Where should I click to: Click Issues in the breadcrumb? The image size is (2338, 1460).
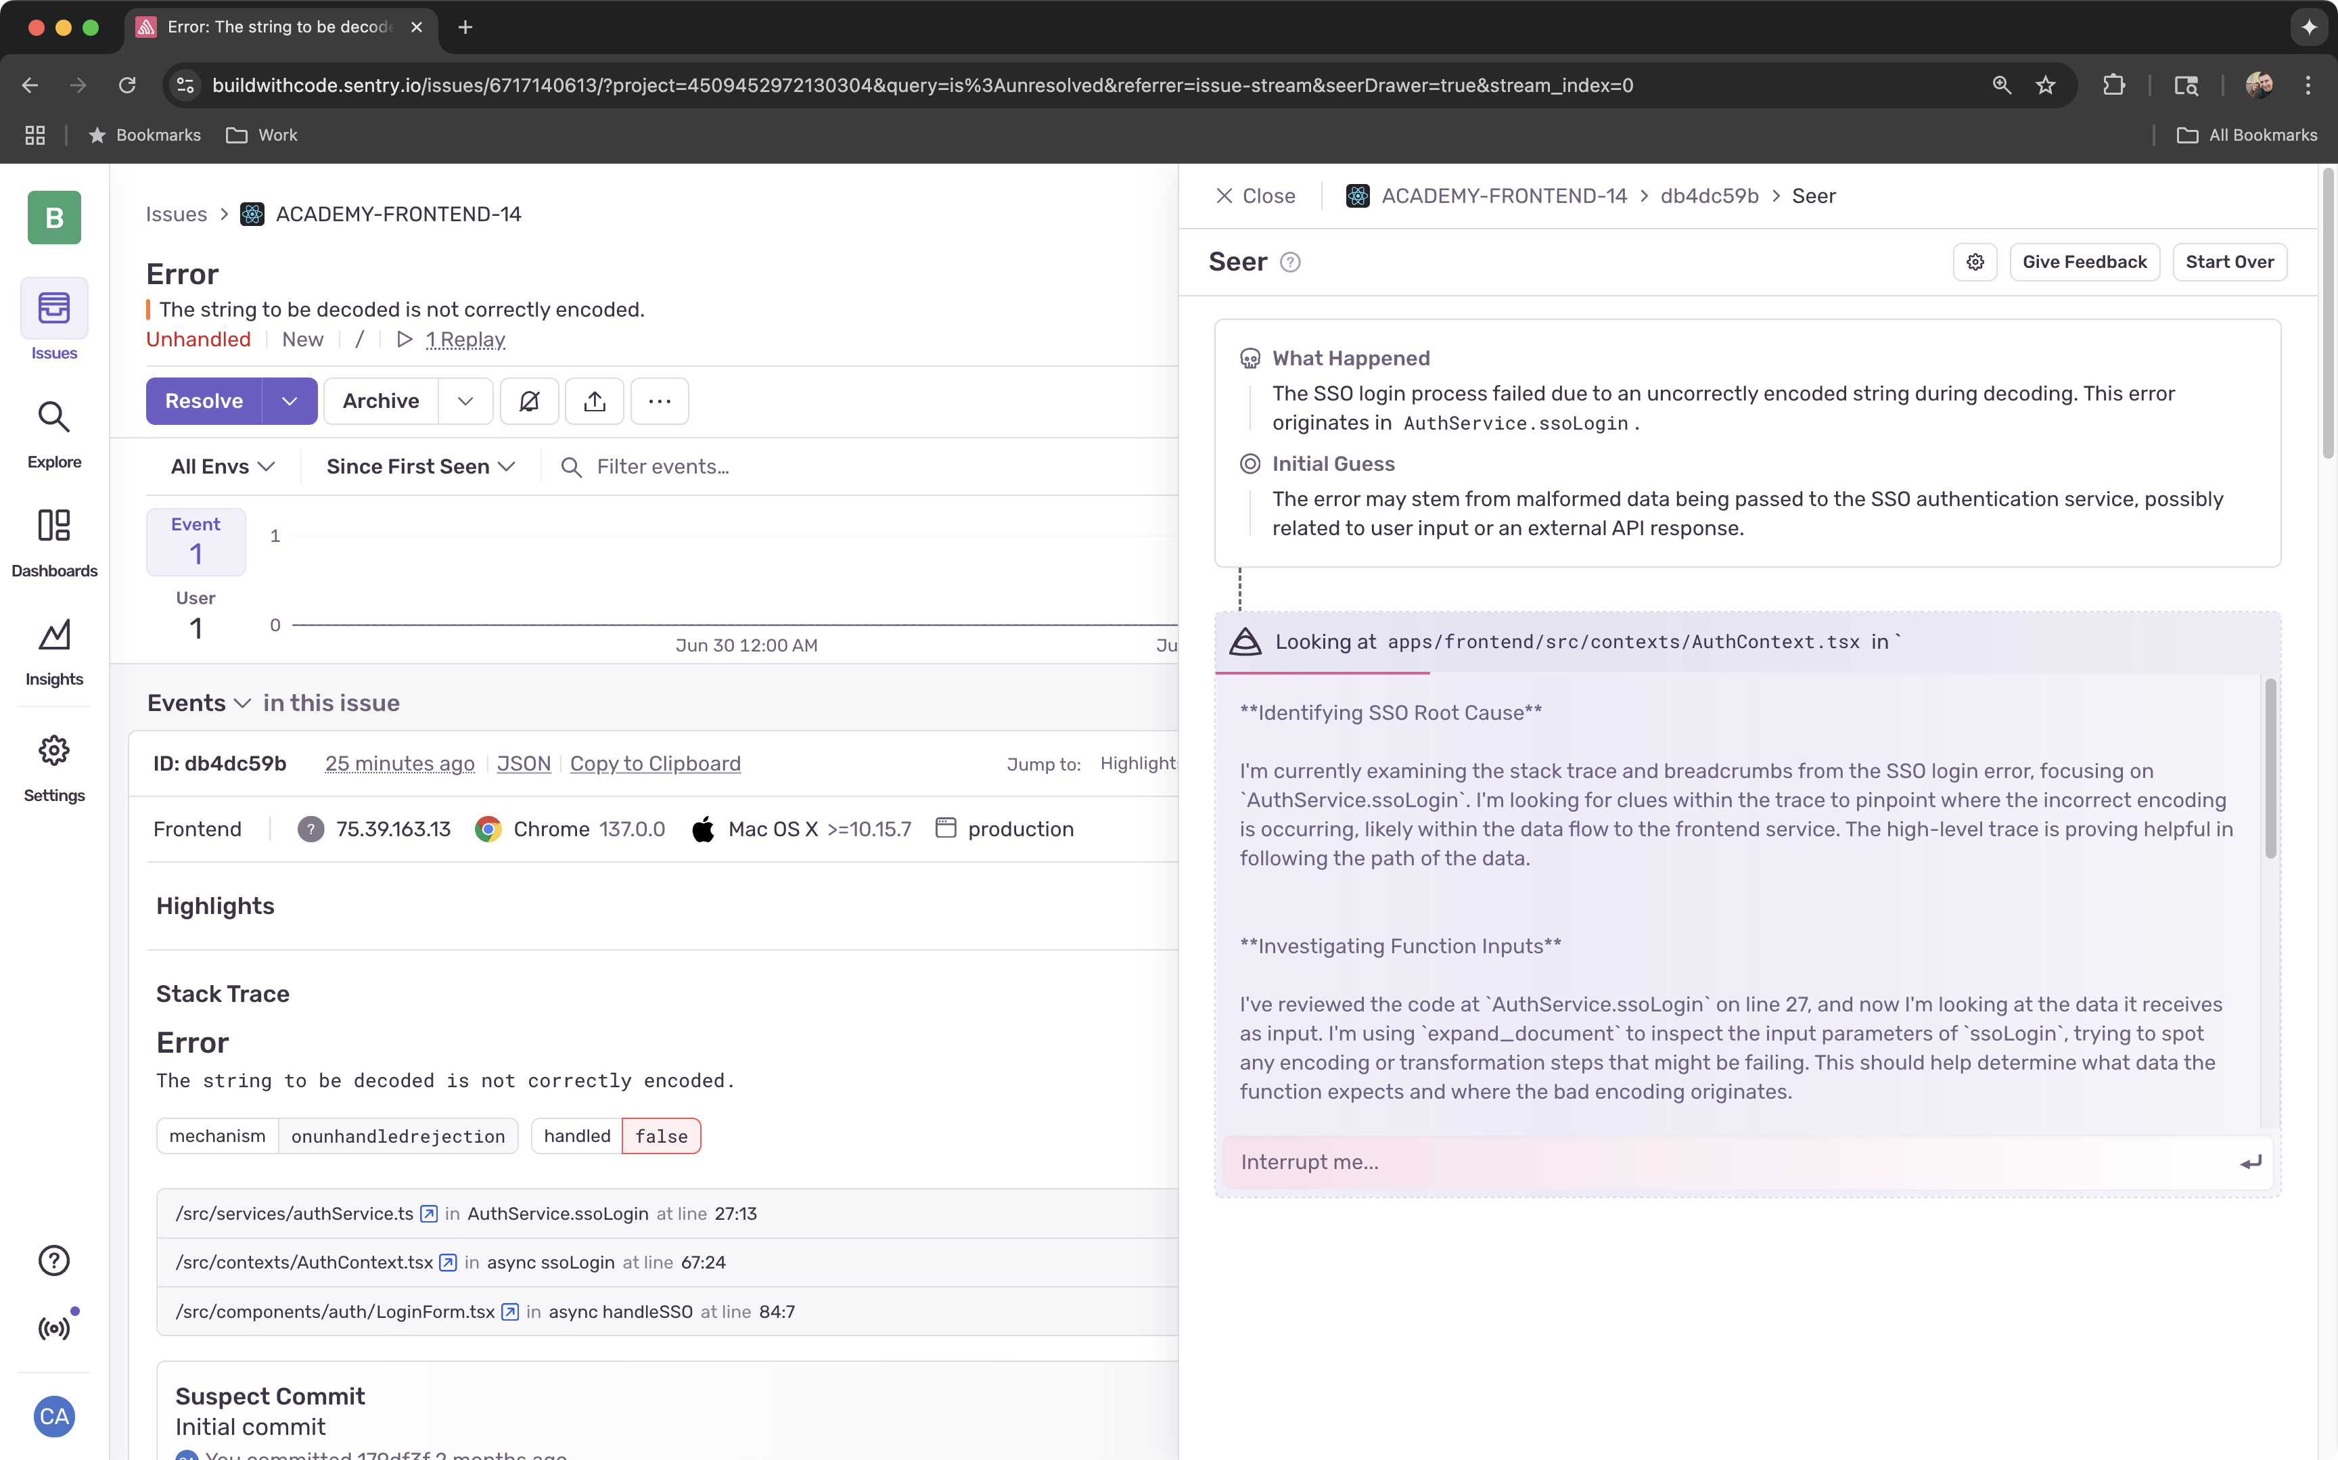pyautogui.click(x=177, y=214)
